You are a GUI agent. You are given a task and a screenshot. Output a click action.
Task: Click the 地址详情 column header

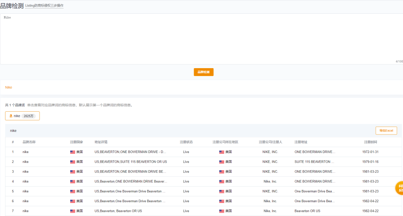[101, 142]
